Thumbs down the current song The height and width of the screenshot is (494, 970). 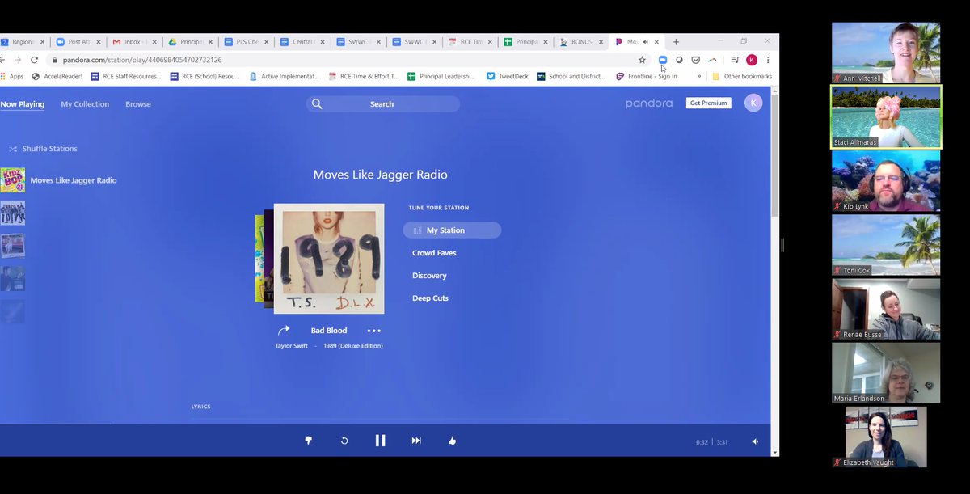[x=308, y=440]
